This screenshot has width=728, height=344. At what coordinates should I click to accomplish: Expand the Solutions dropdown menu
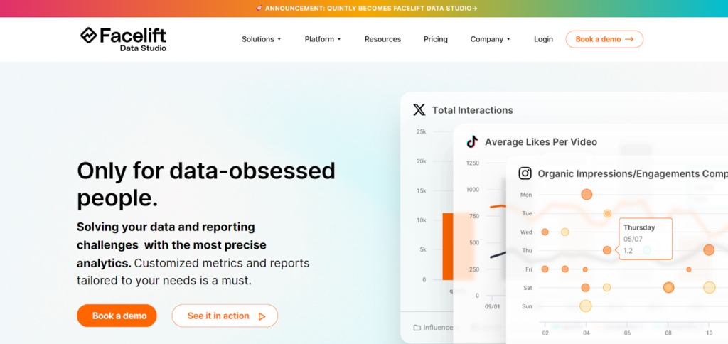(262, 40)
